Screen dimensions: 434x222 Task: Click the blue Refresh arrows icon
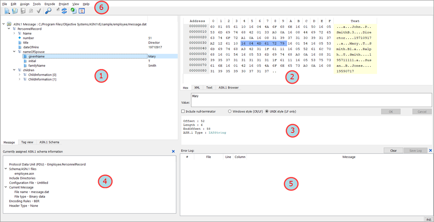(x=64, y=11)
